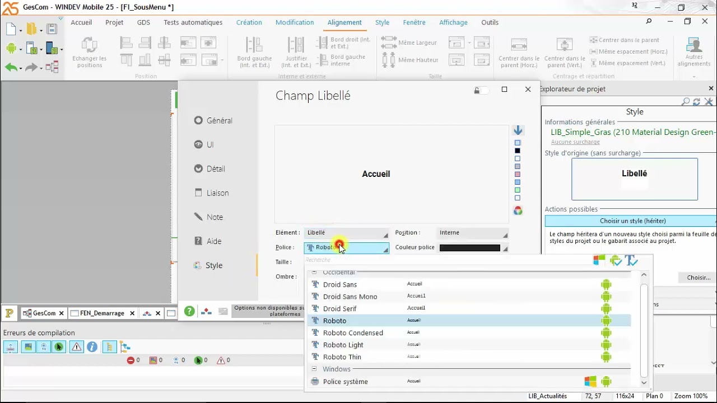This screenshot has width=717, height=403.
Task: Select Droid Sans Mono font
Action: coord(469,297)
